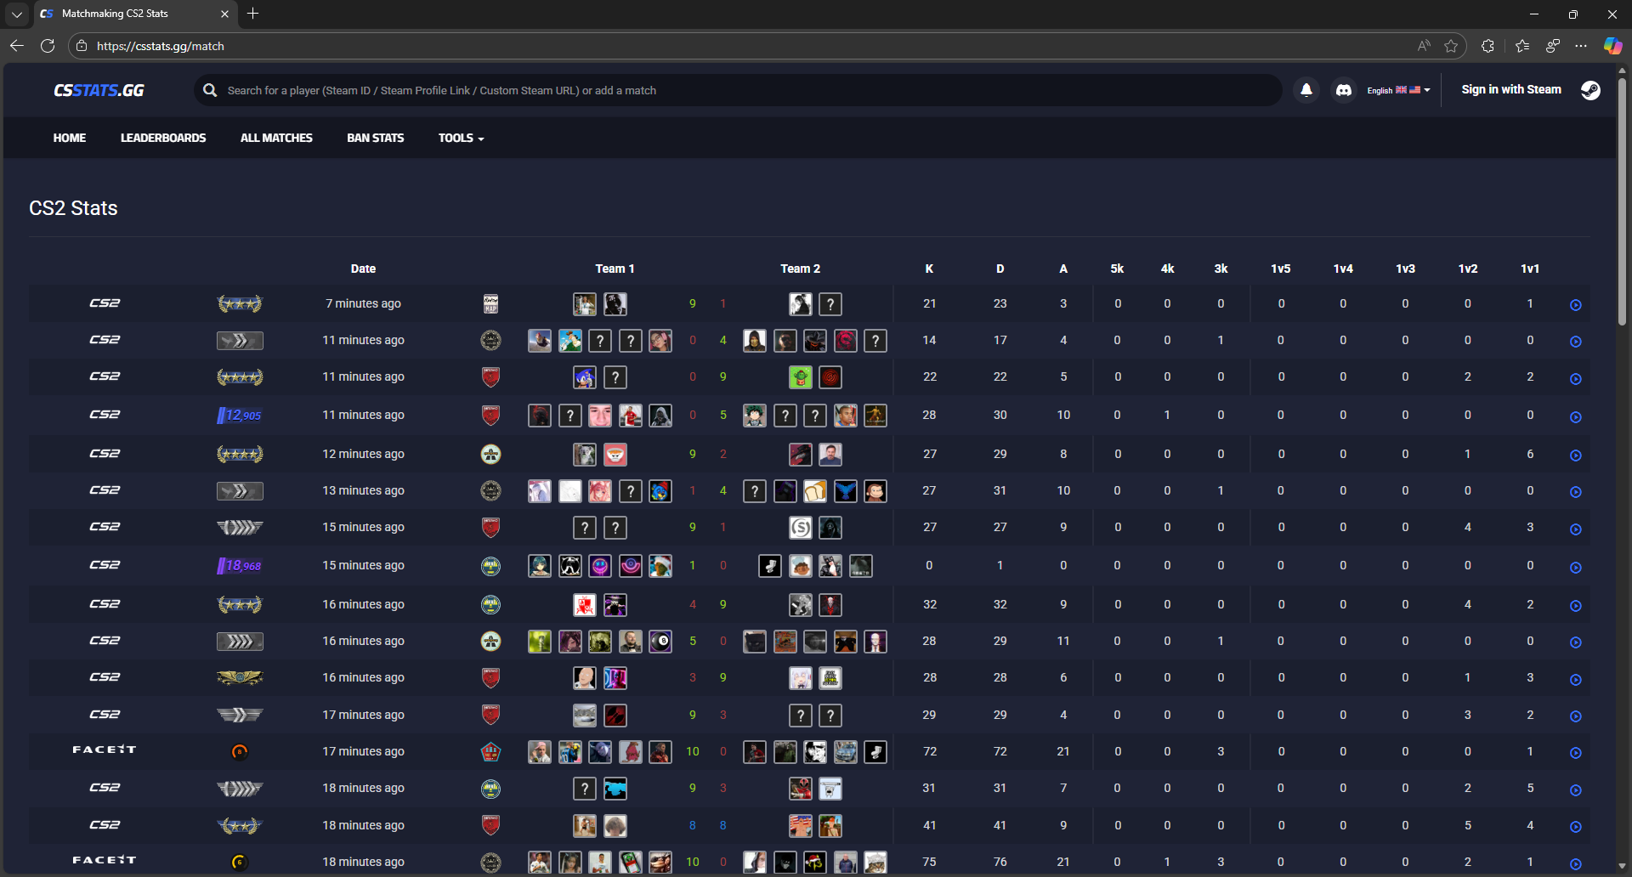Open browser extensions icon
Screen dimensions: 1632x877
tap(1487, 46)
